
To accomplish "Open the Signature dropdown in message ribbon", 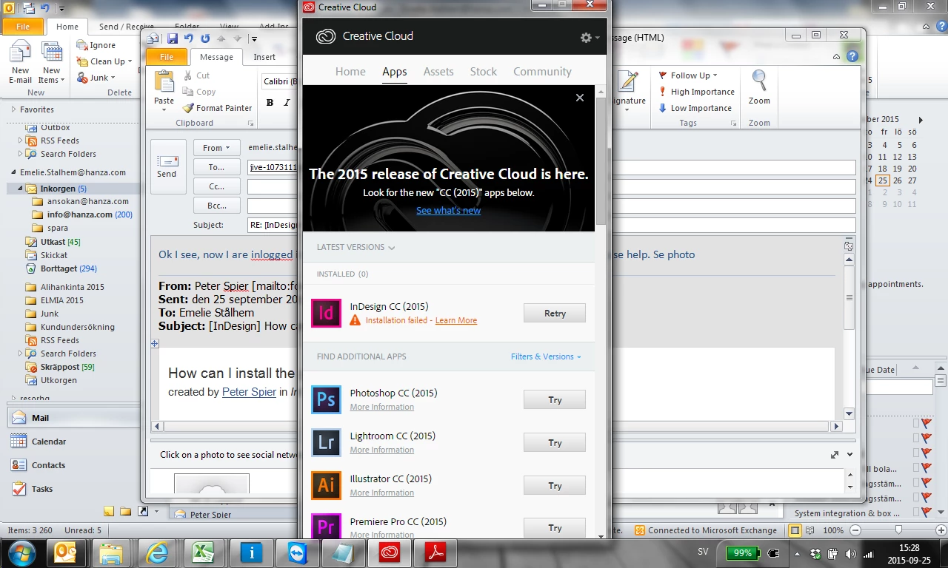I will (x=627, y=109).
